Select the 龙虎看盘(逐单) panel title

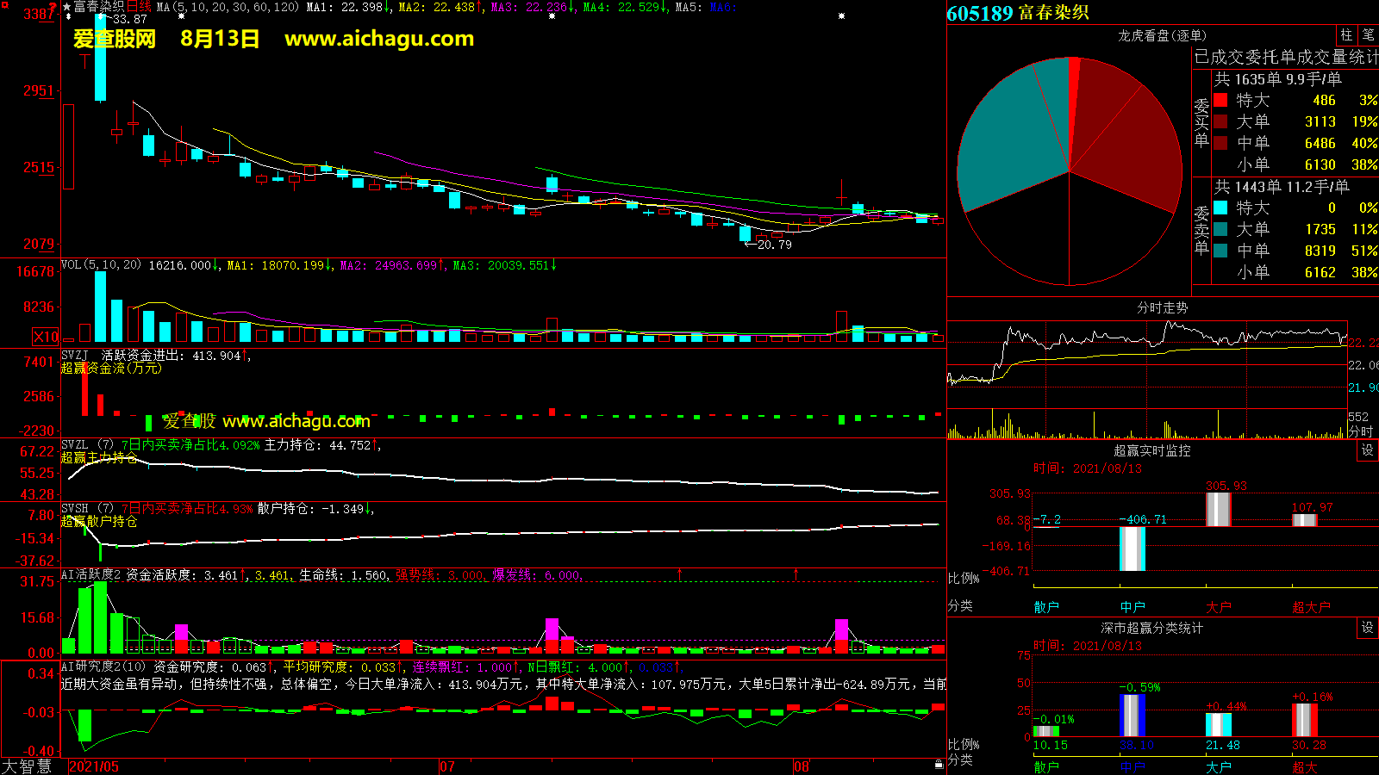point(1162,35)
